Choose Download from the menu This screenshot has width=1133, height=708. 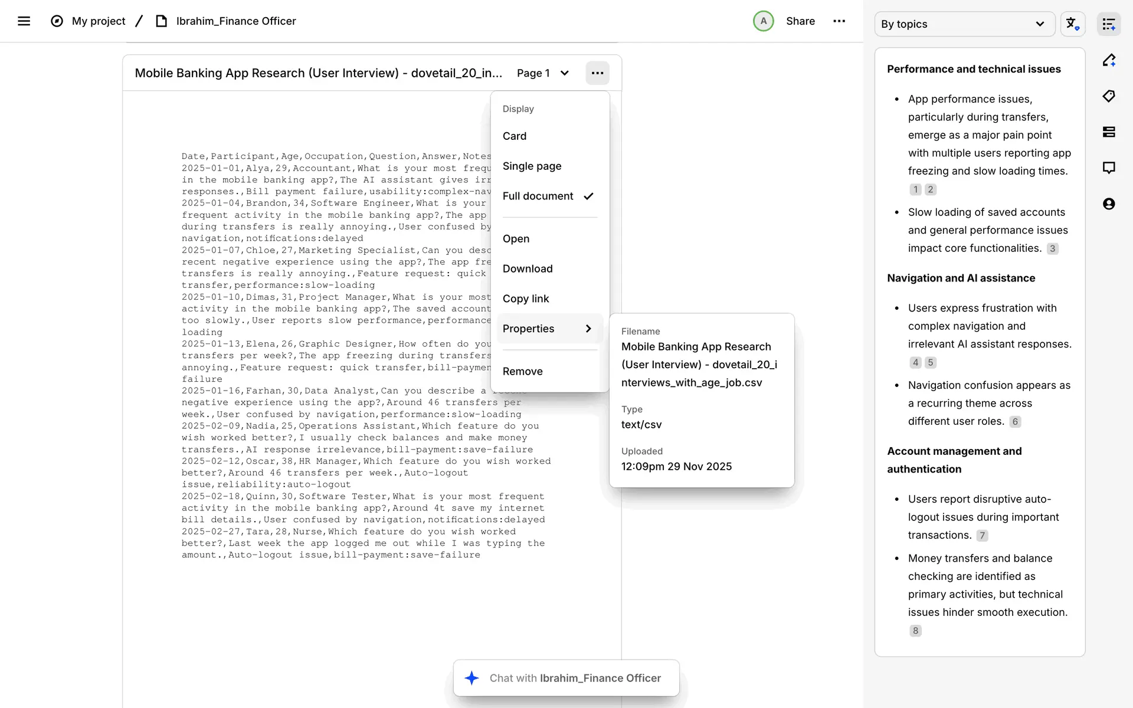527,268
